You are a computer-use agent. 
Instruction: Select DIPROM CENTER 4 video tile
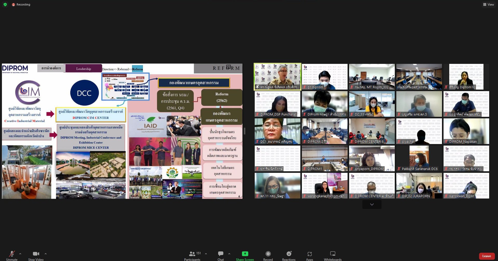pos(372,186)
